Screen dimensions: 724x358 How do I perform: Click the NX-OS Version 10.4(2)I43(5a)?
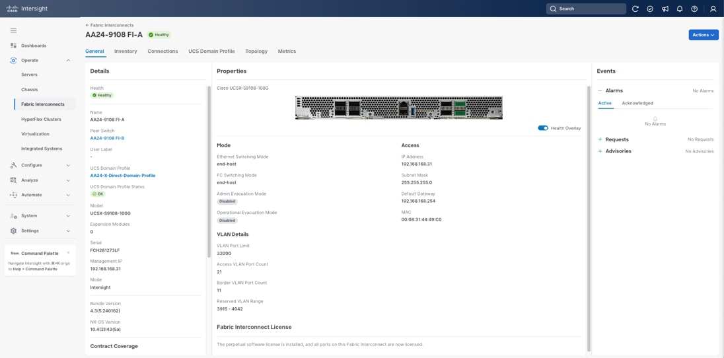105,330
